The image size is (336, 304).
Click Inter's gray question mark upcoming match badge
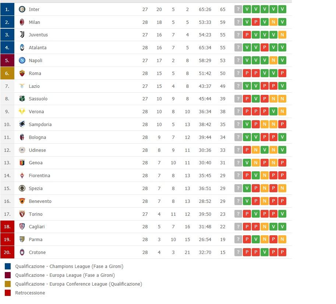238,9
